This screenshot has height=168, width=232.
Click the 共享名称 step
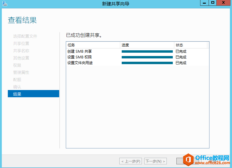click(x=21, y=51)
